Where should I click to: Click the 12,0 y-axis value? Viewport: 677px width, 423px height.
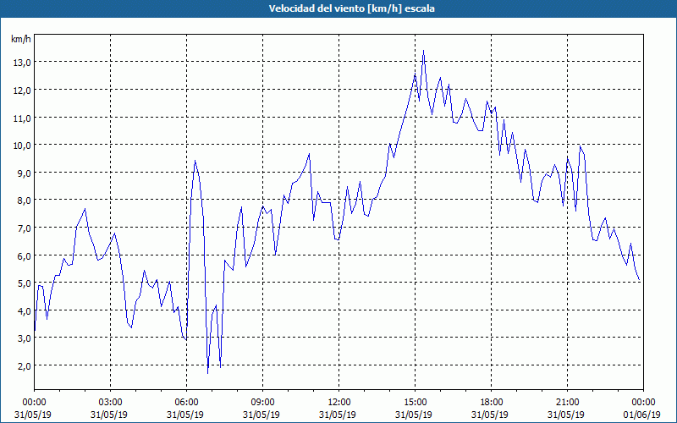[x=22, y=91]
